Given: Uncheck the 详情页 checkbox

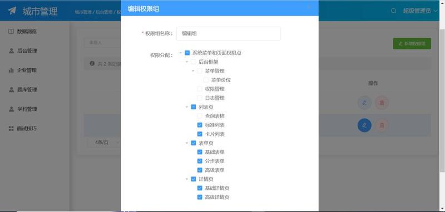Looking at the screenshot, I should coord(193,179).
